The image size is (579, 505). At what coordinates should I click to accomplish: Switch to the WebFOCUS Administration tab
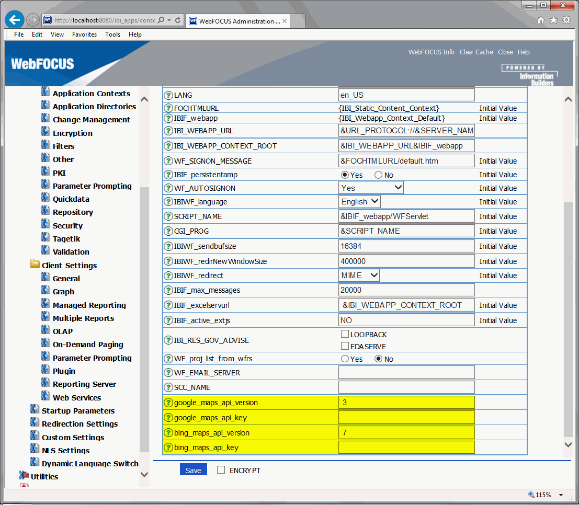pyautogui.click(x=238, y=21)
